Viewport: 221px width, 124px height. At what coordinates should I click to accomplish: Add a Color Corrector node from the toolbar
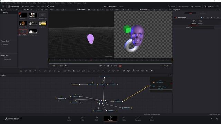[40, 71]
